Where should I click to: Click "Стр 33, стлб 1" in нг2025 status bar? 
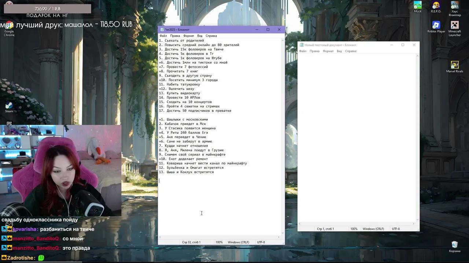(191, 242)
